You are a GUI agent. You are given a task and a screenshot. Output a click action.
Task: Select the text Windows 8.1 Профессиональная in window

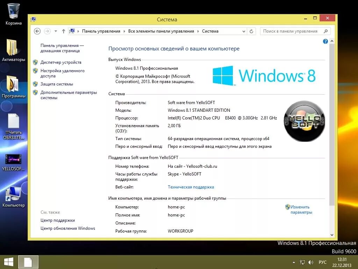pyautogui.click(x=146, y=68)
